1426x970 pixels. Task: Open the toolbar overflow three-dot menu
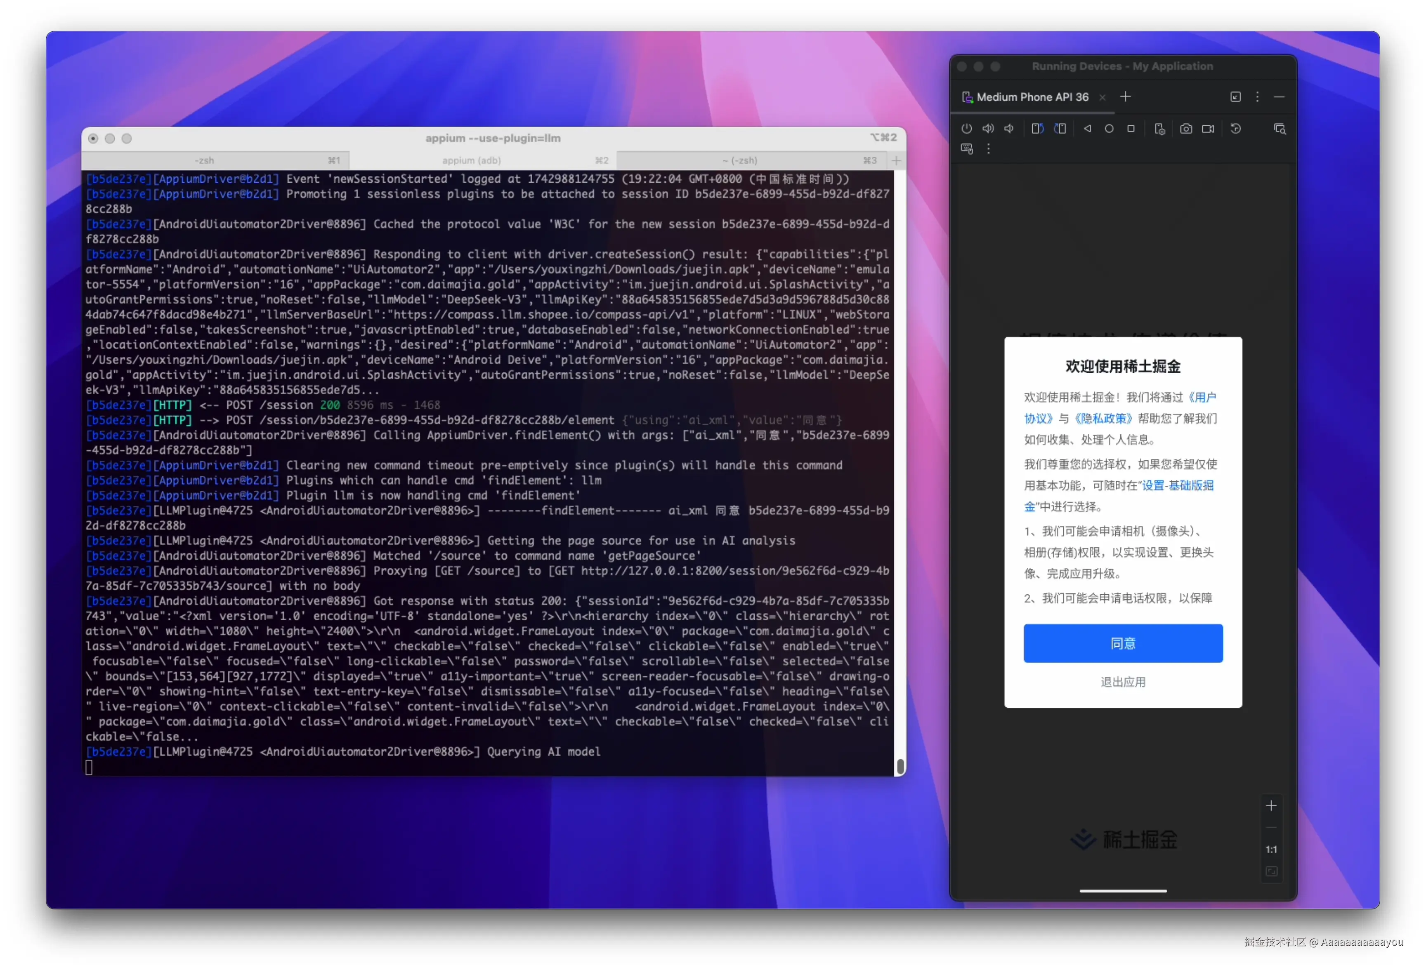(x=989, y=149)
